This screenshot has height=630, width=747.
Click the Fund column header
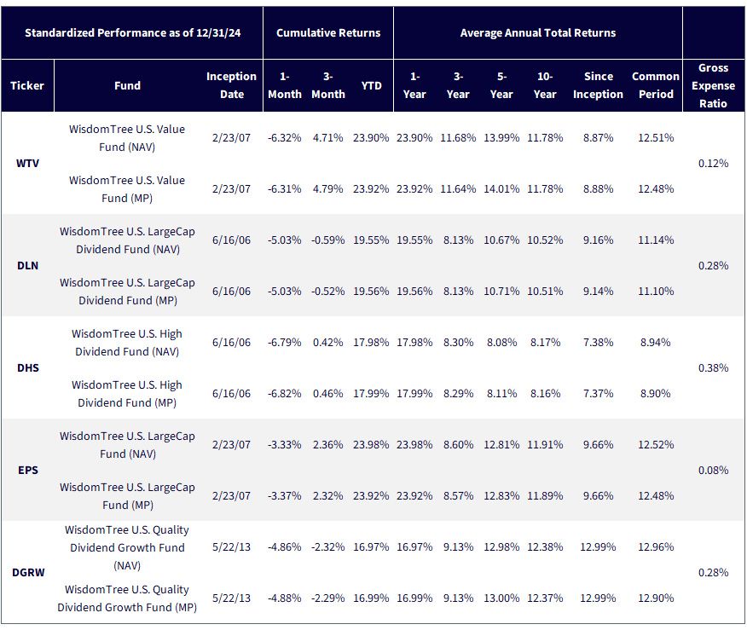[127, 86]
